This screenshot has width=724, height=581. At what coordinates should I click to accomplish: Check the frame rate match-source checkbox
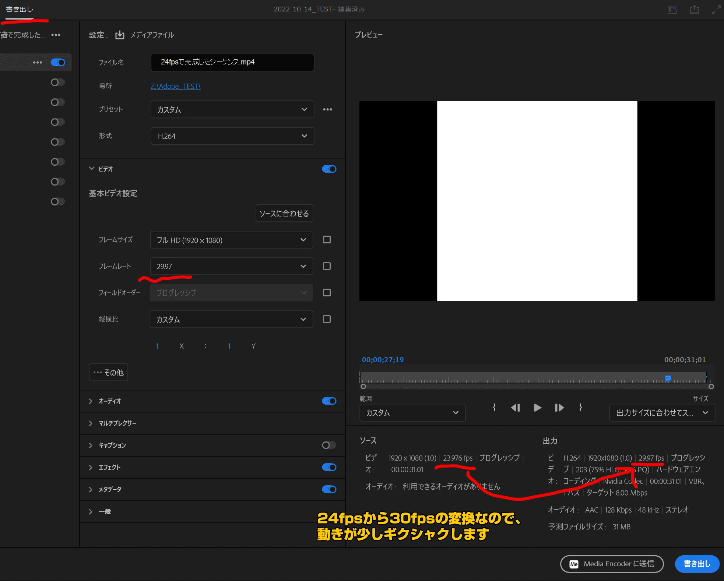[327, 266]
